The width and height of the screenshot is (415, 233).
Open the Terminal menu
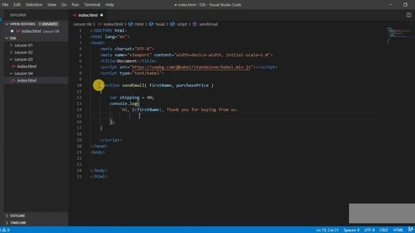coord(92,5)
